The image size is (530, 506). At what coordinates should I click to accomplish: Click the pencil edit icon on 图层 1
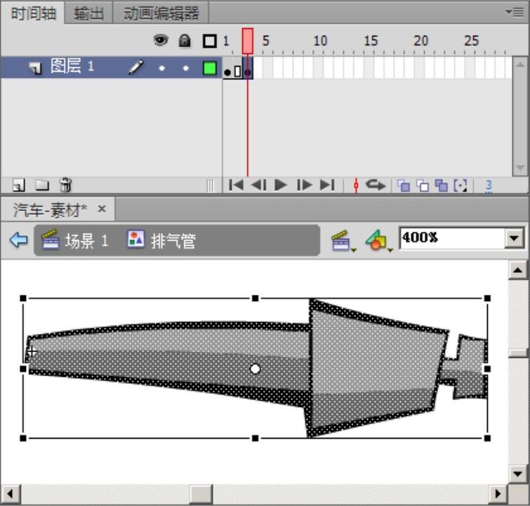pos(135,67)
